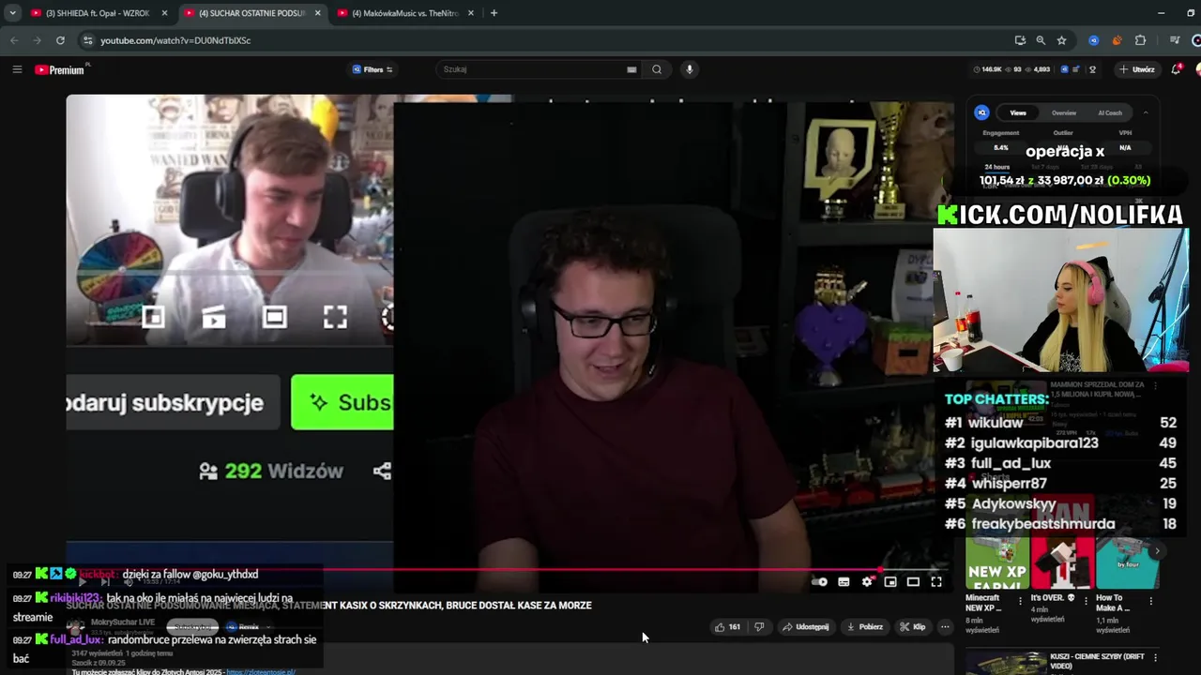Open the trophy icon in stats bar
Screen dimensions: 1201x675
[x=1092, y=69]
